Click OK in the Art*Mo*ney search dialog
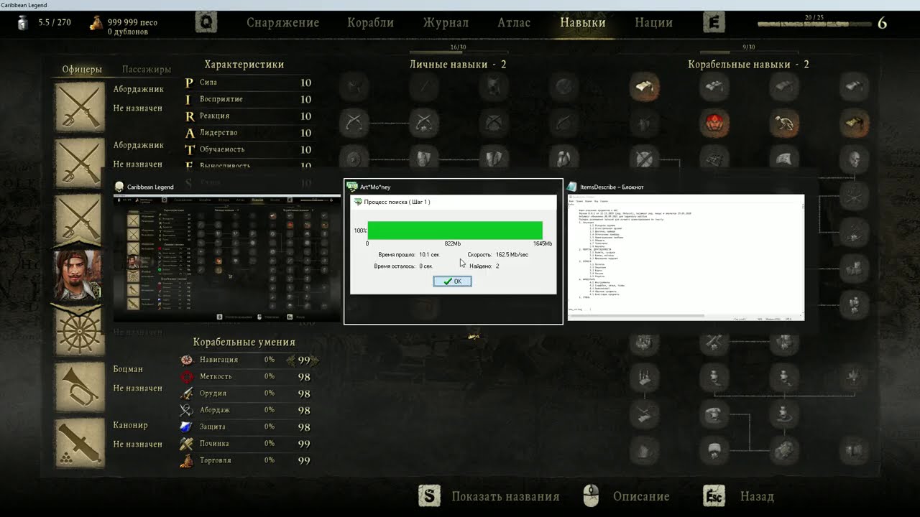920x517 pixels. [x=453, y=281]
